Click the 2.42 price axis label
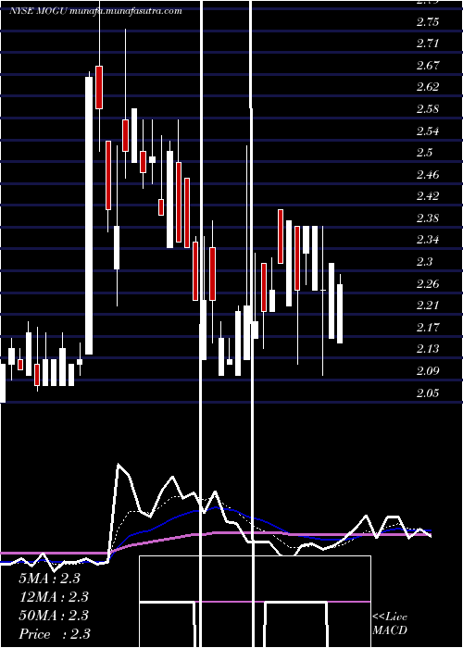The height and width of the screenshot is (648, 463). click(x=428, y=196)
